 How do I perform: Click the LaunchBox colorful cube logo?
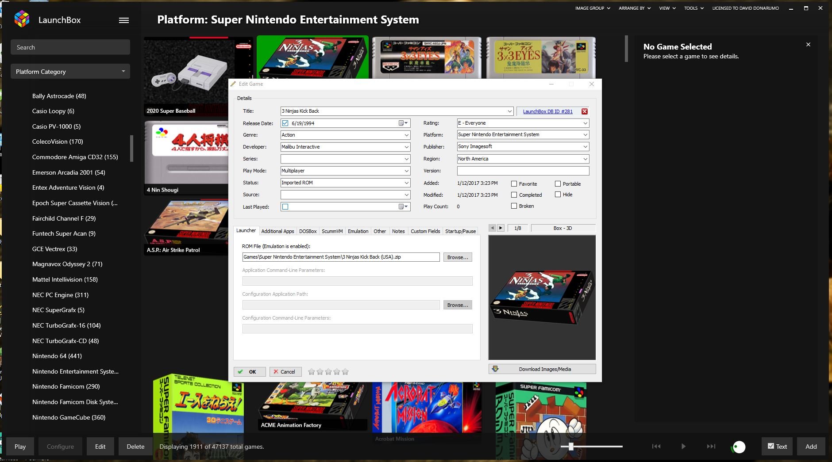click(22, 19)
